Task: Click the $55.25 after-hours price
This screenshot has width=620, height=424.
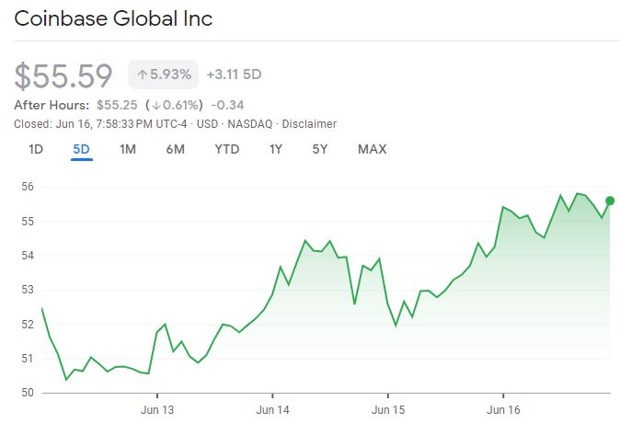Action: coord(118,105)
